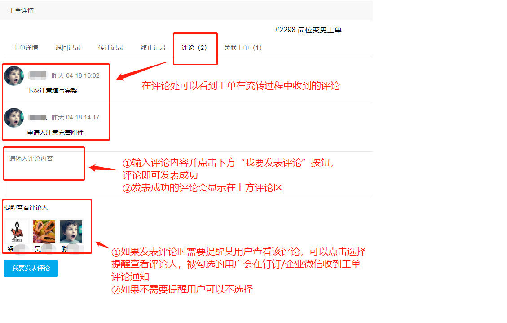Click the timestamp 昨天 04-18 15:02
Viewport: 507px width, 323px height.
[x=75, y=75]
